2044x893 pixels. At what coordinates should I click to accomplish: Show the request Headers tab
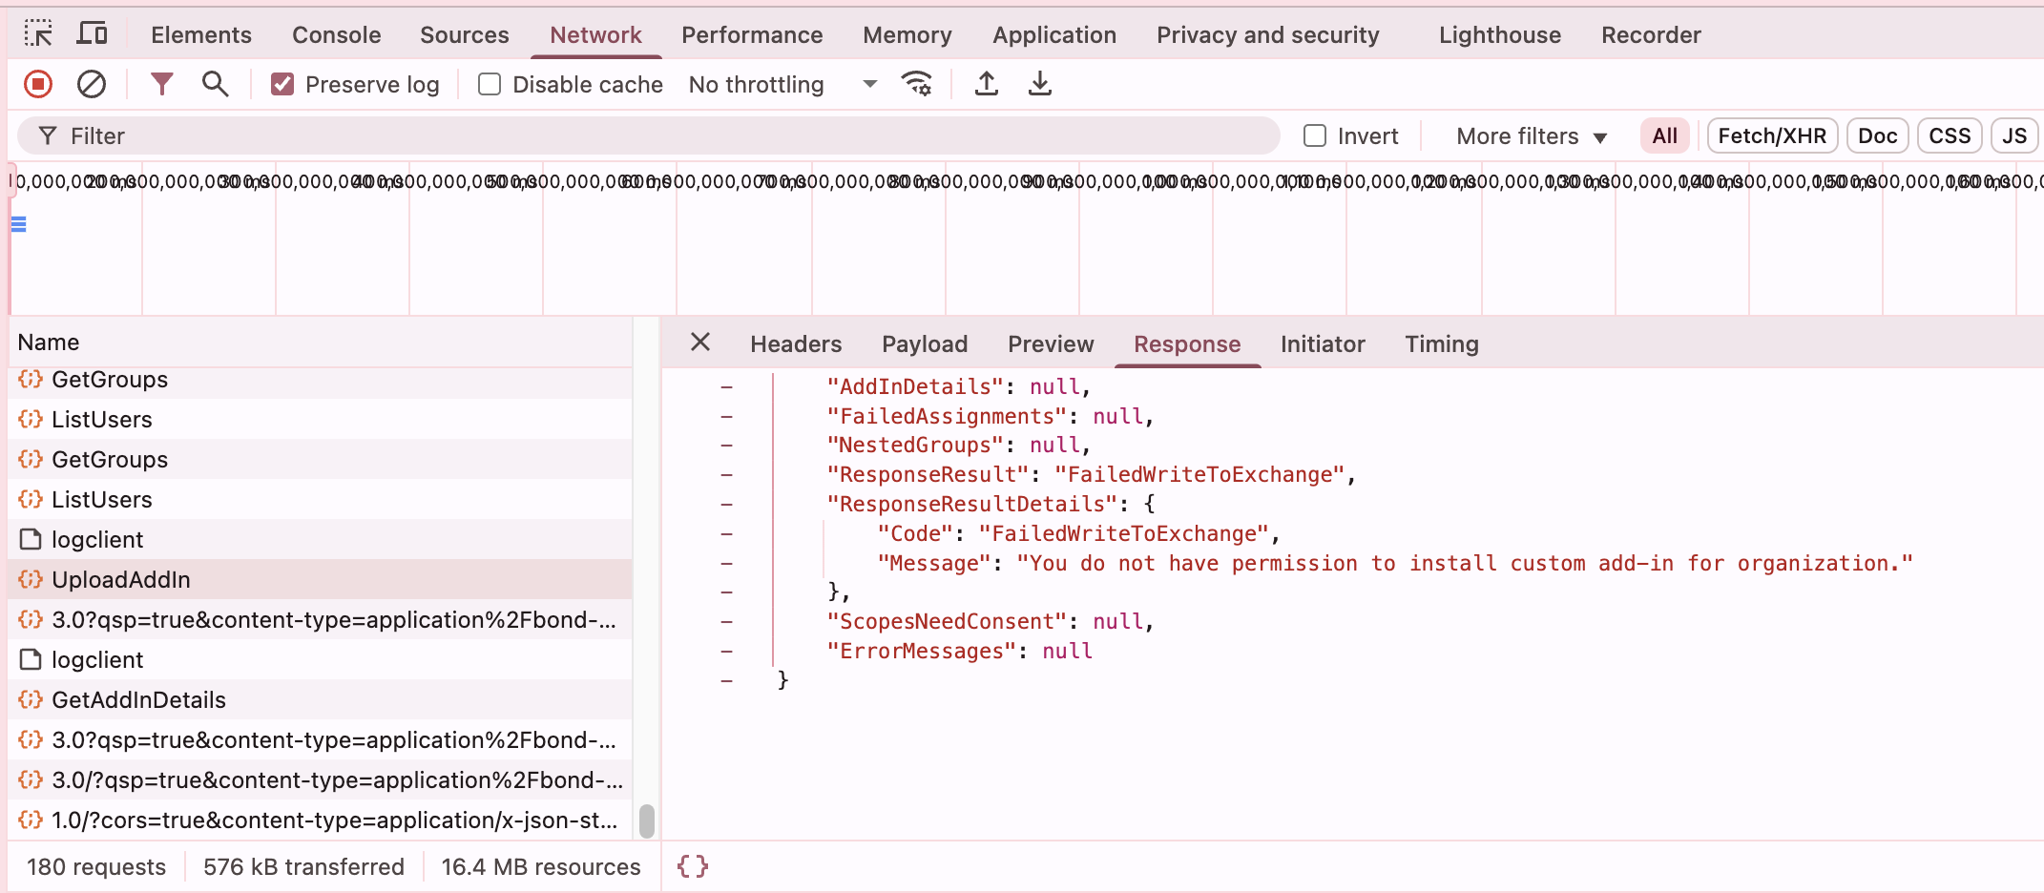coord(796,343)
